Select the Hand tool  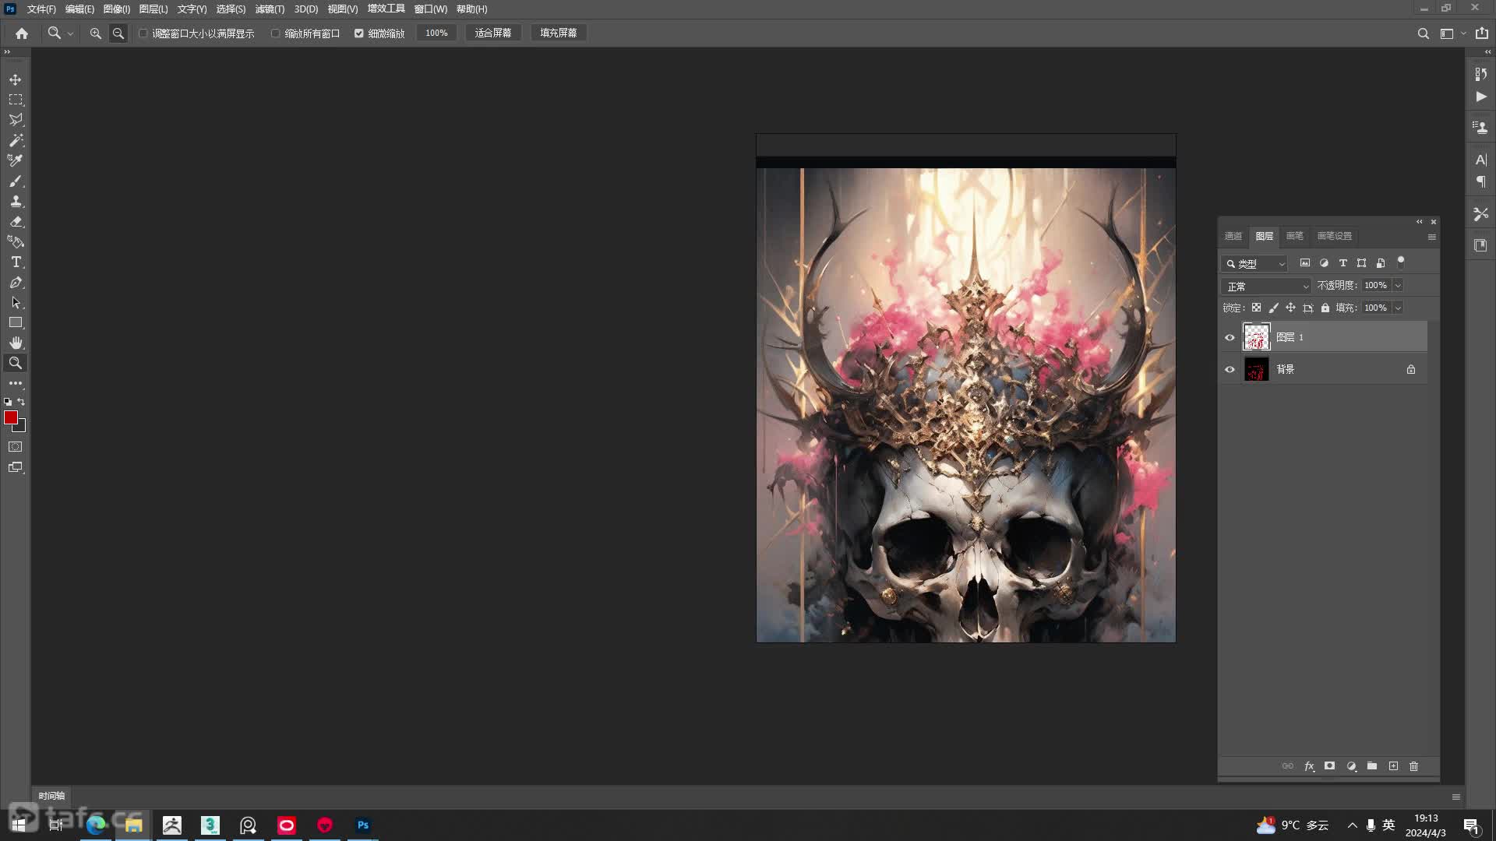click(16, 343)
